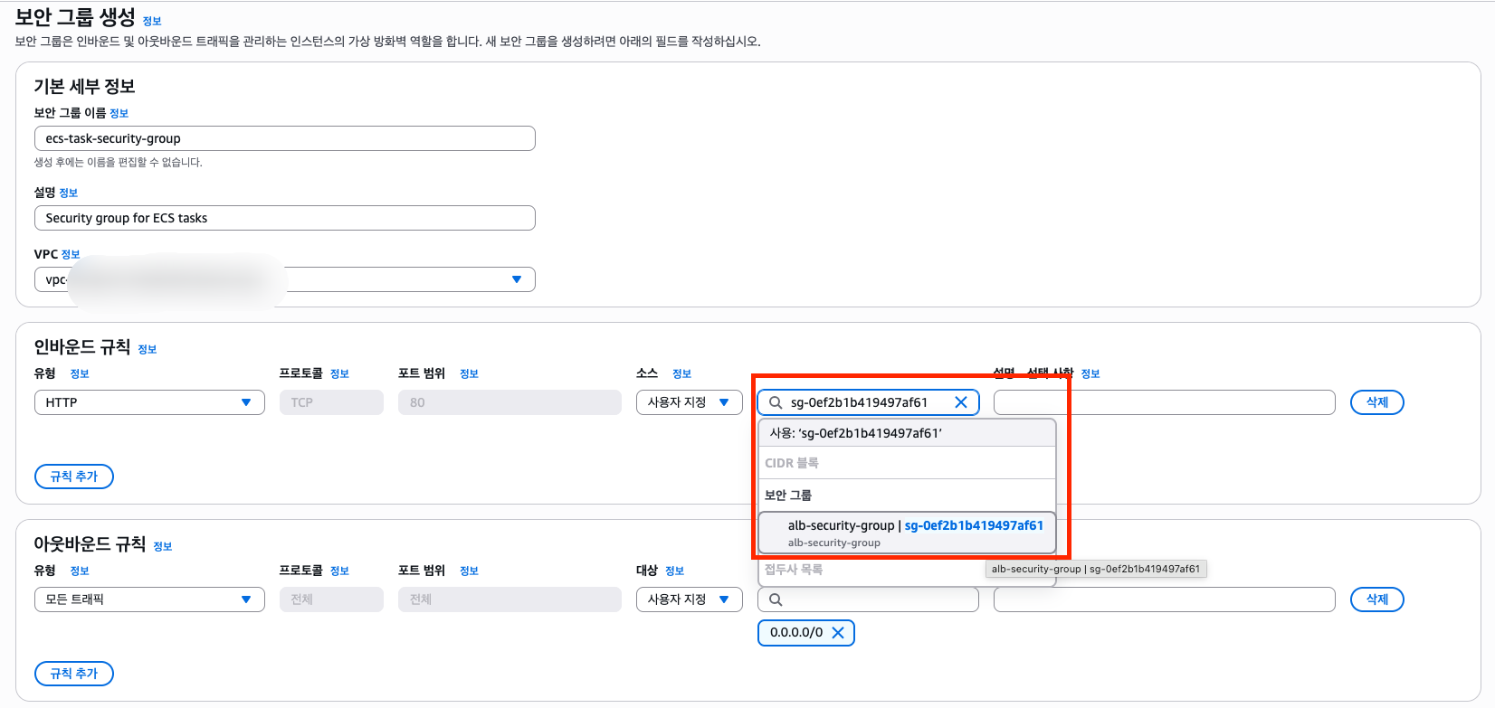Clear the inbound source search field text
The image size is (1495, 708).
coord(961,402)
